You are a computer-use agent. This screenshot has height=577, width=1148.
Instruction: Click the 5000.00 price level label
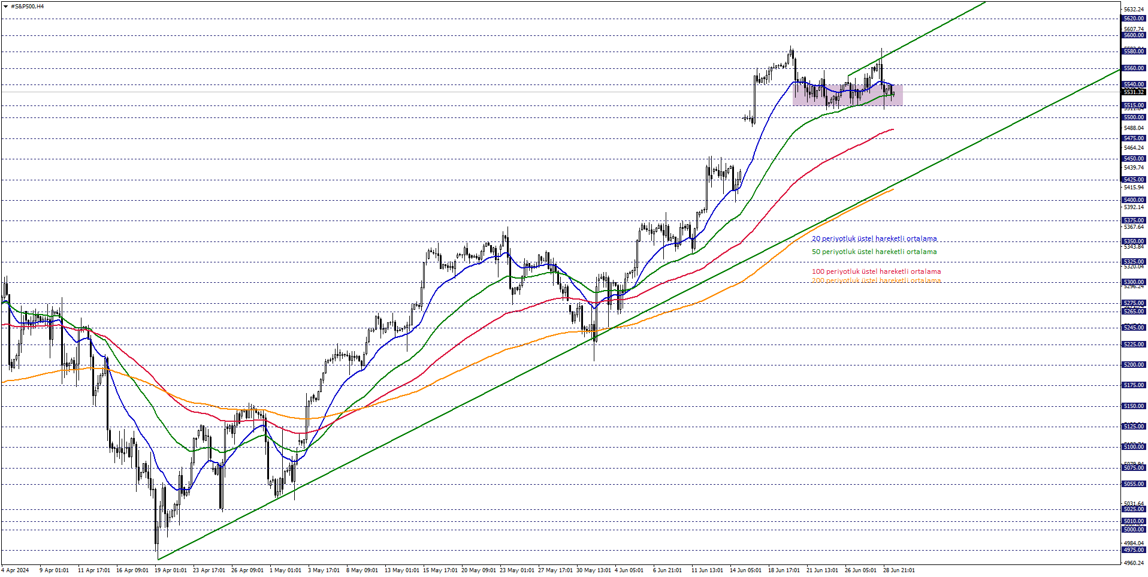[x=1134, y=530]
